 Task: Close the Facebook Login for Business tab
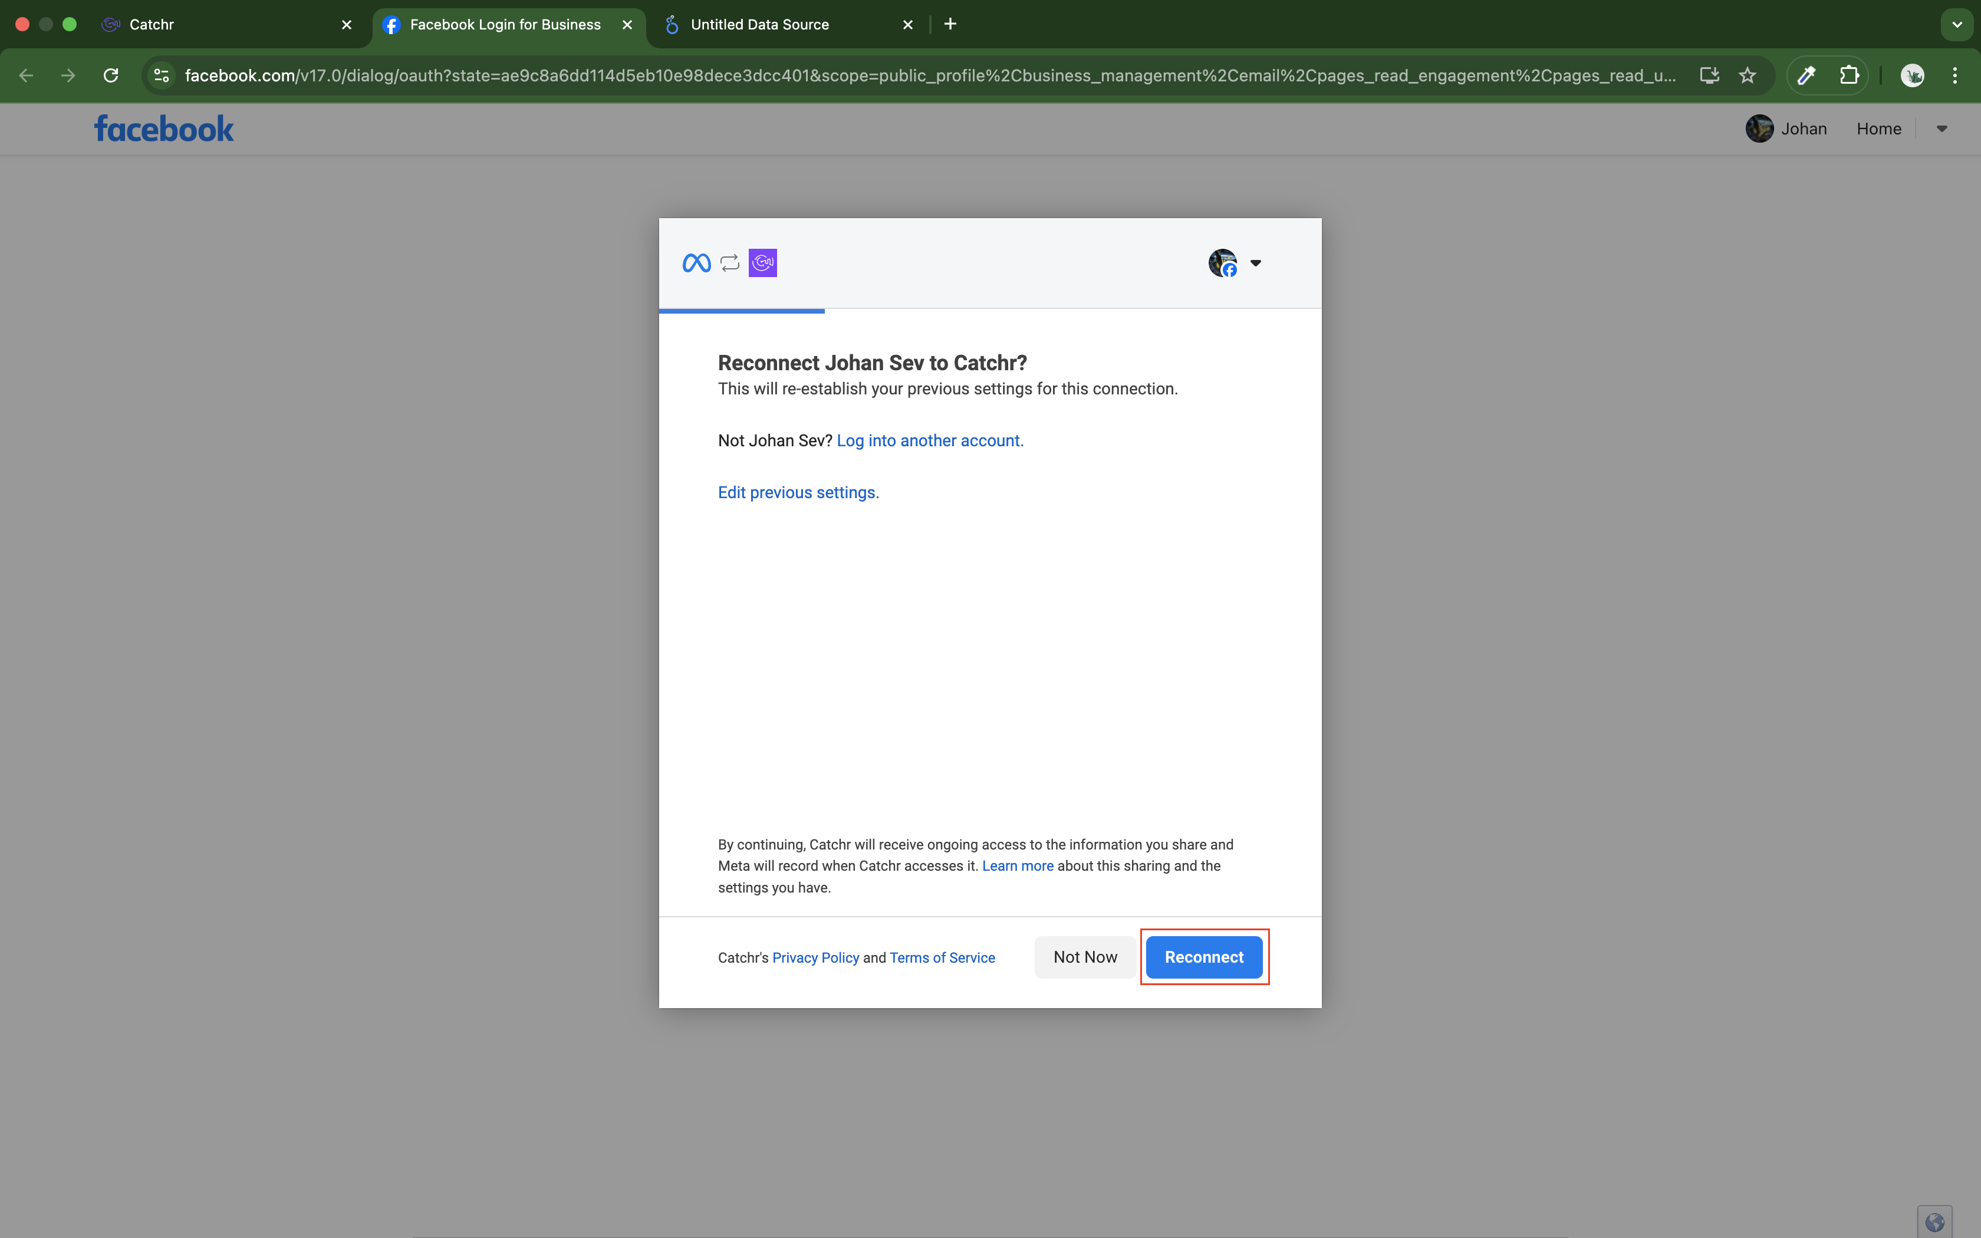click(x=627, y=25)
